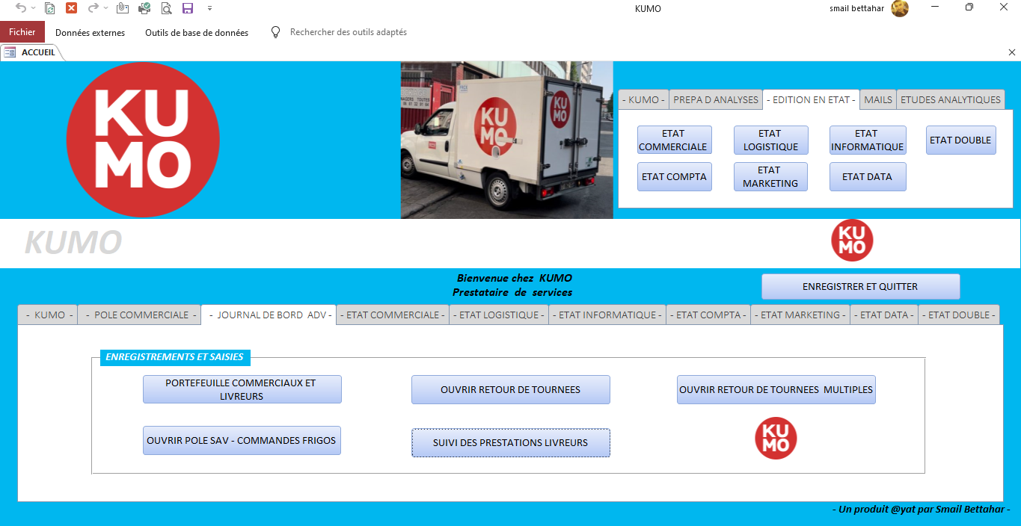1021x526 pixels.
Task: Click the gray KUMO banner title text
Action: [x=73, y=243]
